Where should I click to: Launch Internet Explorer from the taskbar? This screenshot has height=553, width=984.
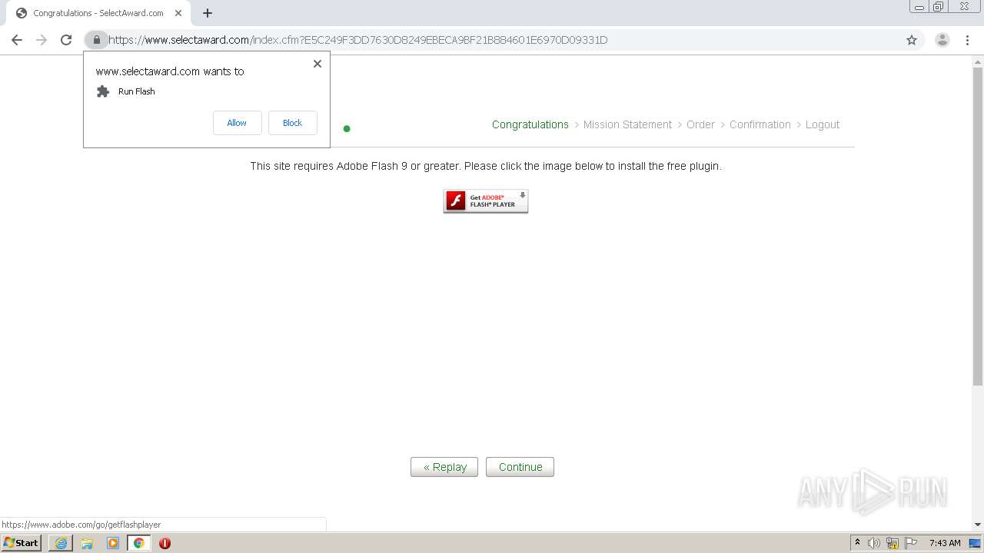coord(61,543)
